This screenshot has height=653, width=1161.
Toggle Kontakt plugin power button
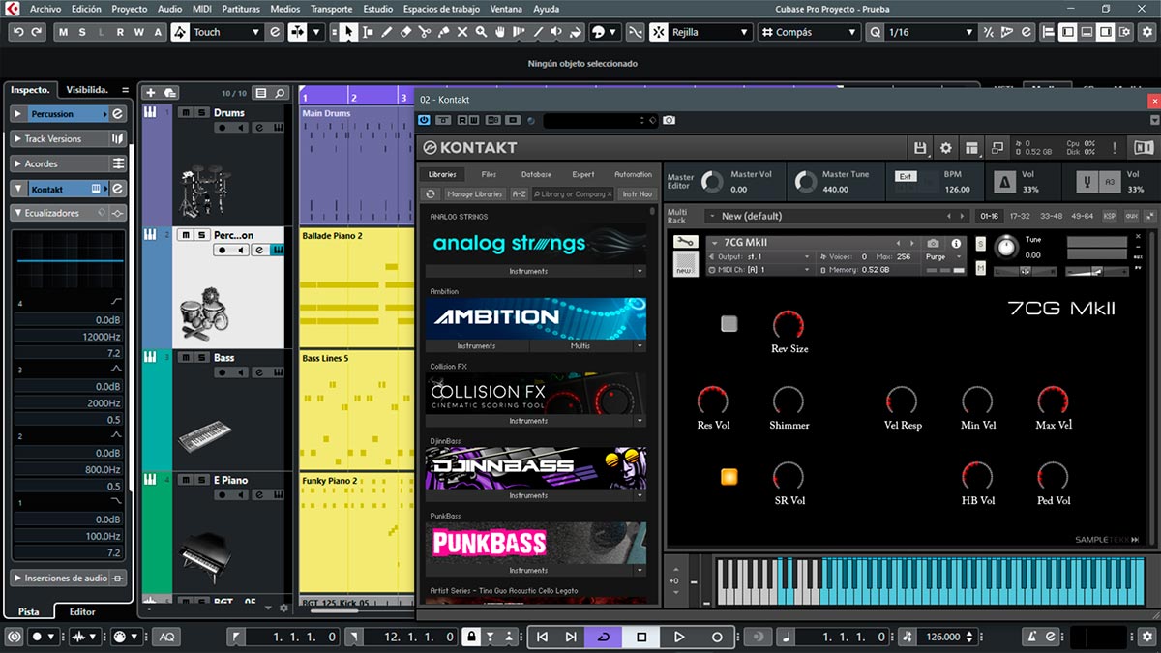point(424,120)
